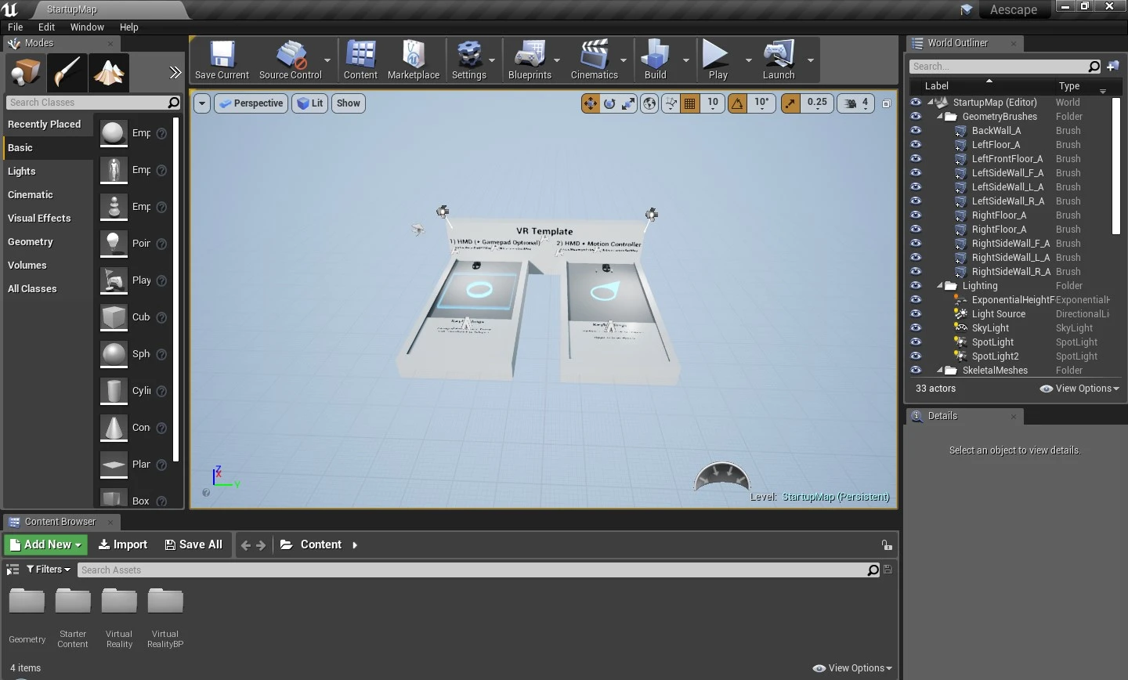Click the World Outliner vertical scrollbar
1128x680 pixels.
[1117, 165]
